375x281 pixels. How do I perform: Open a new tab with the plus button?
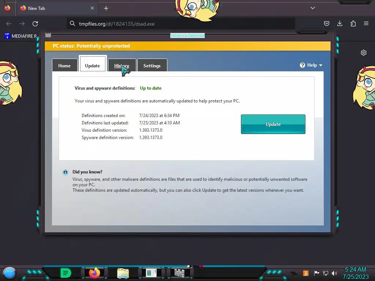pos(106,8)
